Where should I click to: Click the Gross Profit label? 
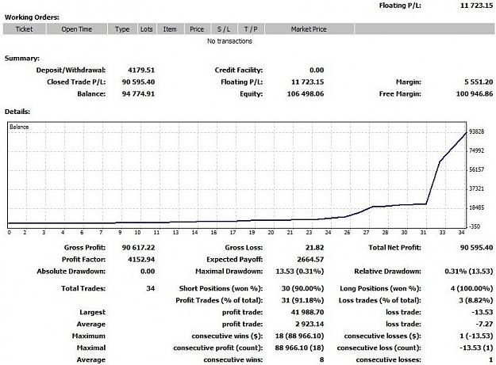tap(85, 248)
